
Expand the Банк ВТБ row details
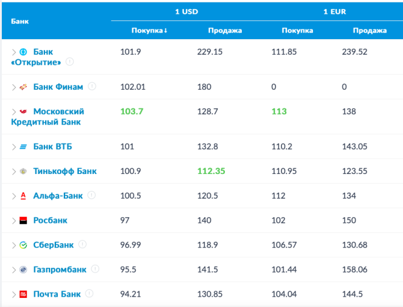pos(14,146)
